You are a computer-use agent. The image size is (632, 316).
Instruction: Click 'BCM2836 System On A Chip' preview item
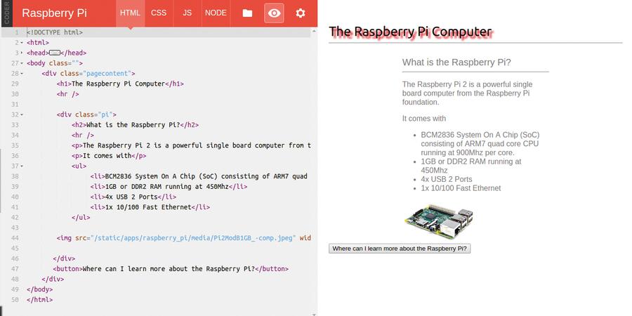pos(480,144)
